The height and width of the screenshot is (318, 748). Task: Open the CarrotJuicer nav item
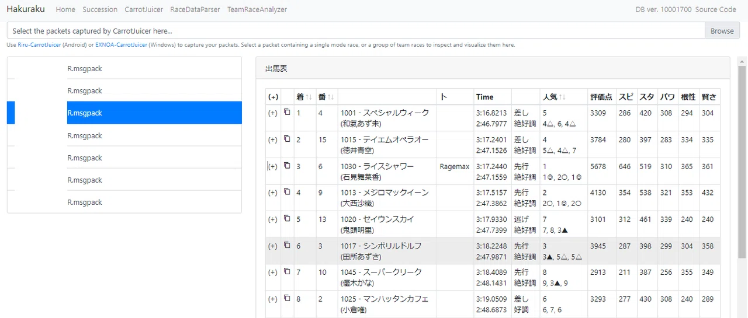[144, 9]
